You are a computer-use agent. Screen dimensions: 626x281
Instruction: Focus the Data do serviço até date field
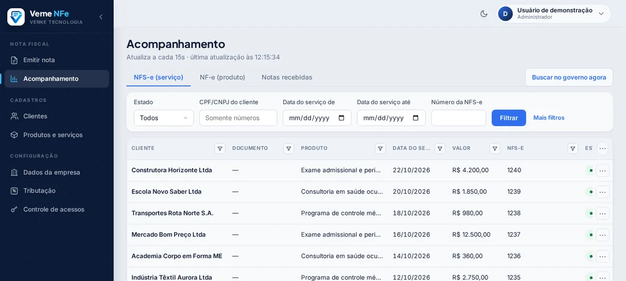pyautogui.click(x=391, y=118)
